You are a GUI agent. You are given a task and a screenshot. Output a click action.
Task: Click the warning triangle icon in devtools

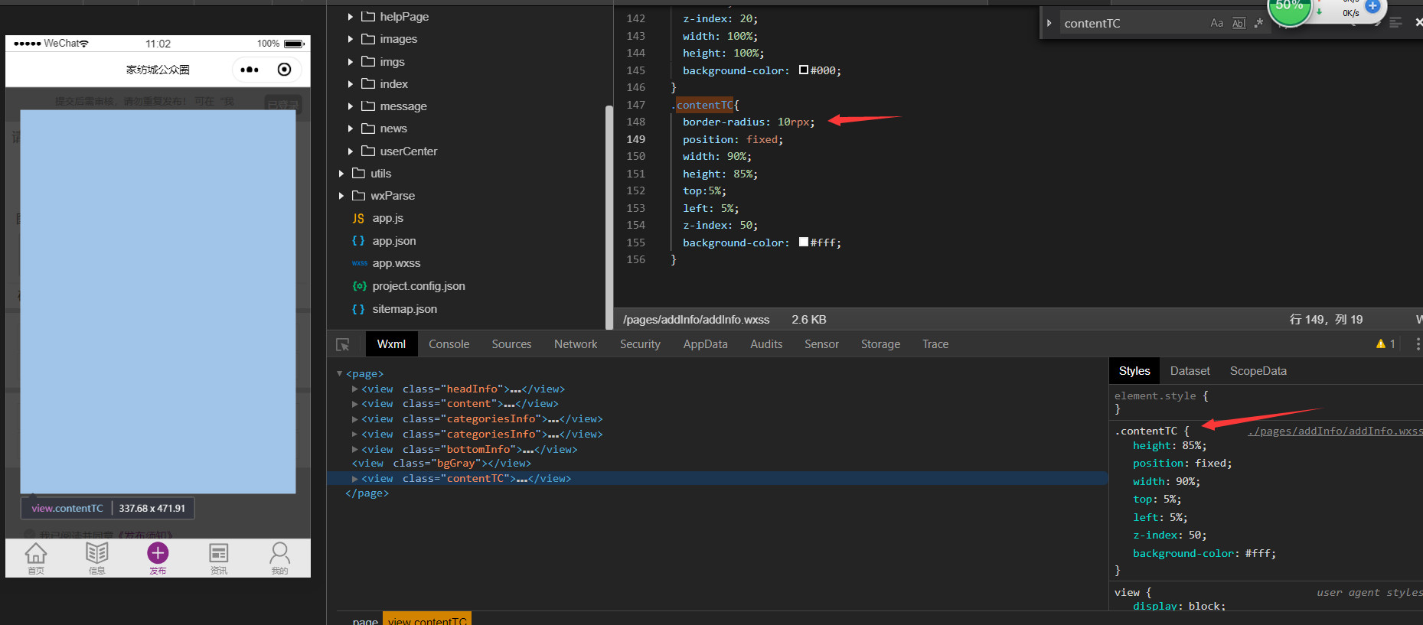click(x=1381, y=344)
